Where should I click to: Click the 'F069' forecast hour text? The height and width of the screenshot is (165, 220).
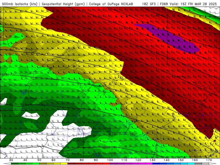tap(164, 4)
